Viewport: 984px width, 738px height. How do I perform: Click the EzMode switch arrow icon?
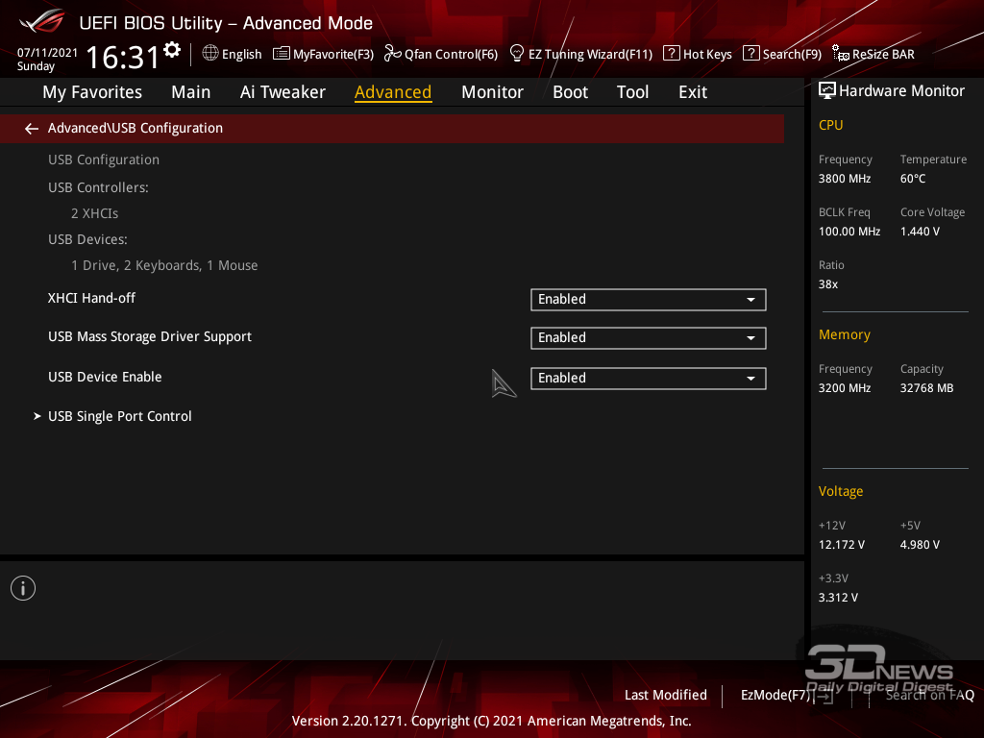[824, 696]
